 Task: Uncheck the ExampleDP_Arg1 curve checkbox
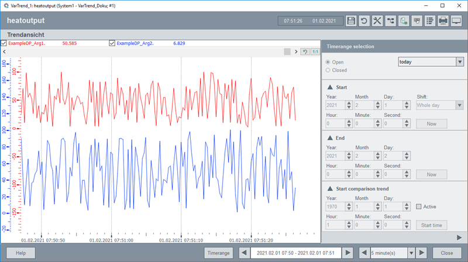click(4, 43)
